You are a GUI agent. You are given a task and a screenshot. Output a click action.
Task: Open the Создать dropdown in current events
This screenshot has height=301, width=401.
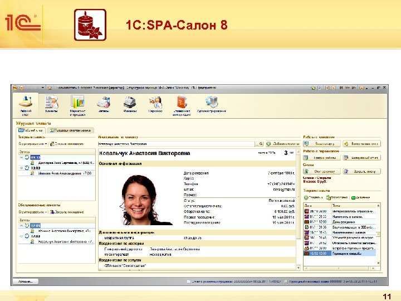pos(314,197)
